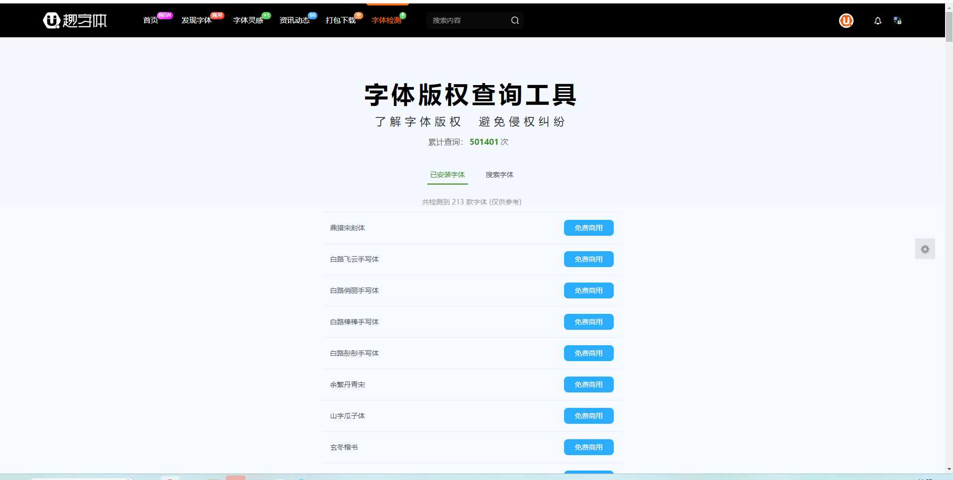Click the 501401 query count
953x480 pixels.
[484, 142]
